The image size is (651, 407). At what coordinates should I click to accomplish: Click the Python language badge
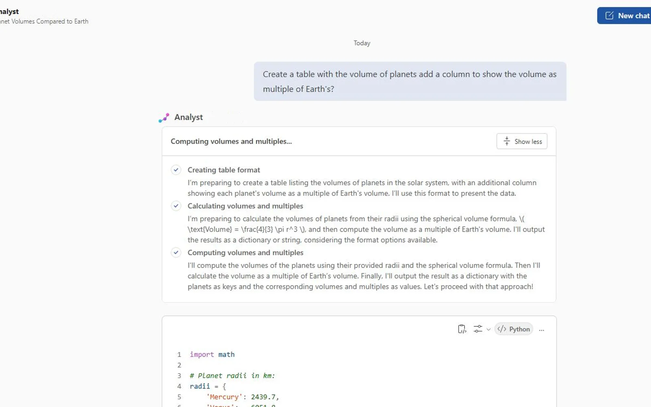pyautogui.click(x=513, y=329)
